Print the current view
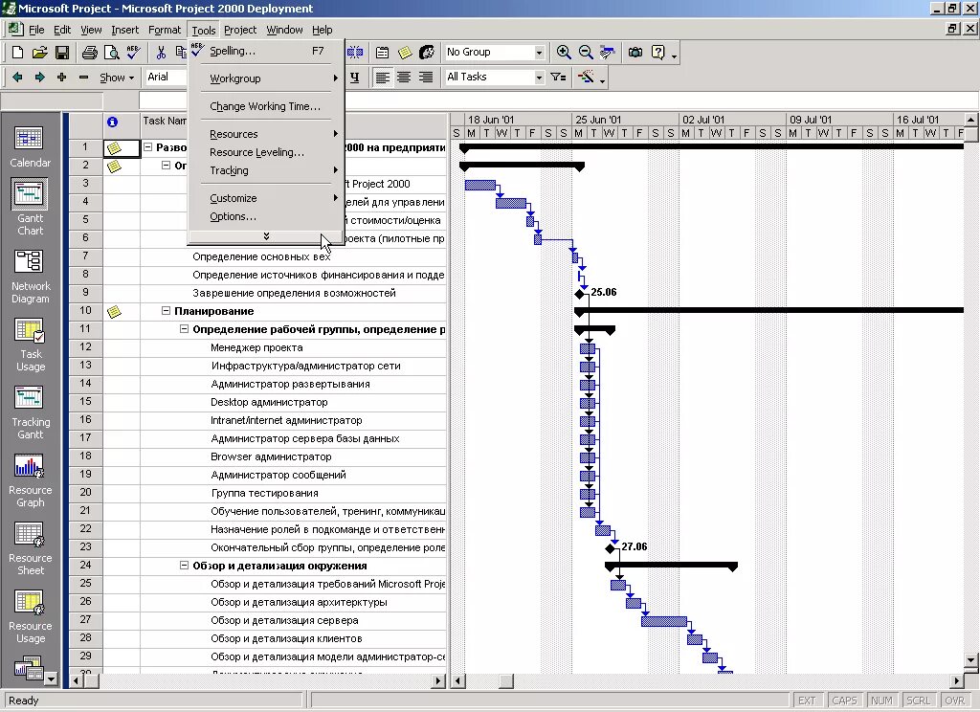Screen dimensions: 980x712 [x=89, y=53]
